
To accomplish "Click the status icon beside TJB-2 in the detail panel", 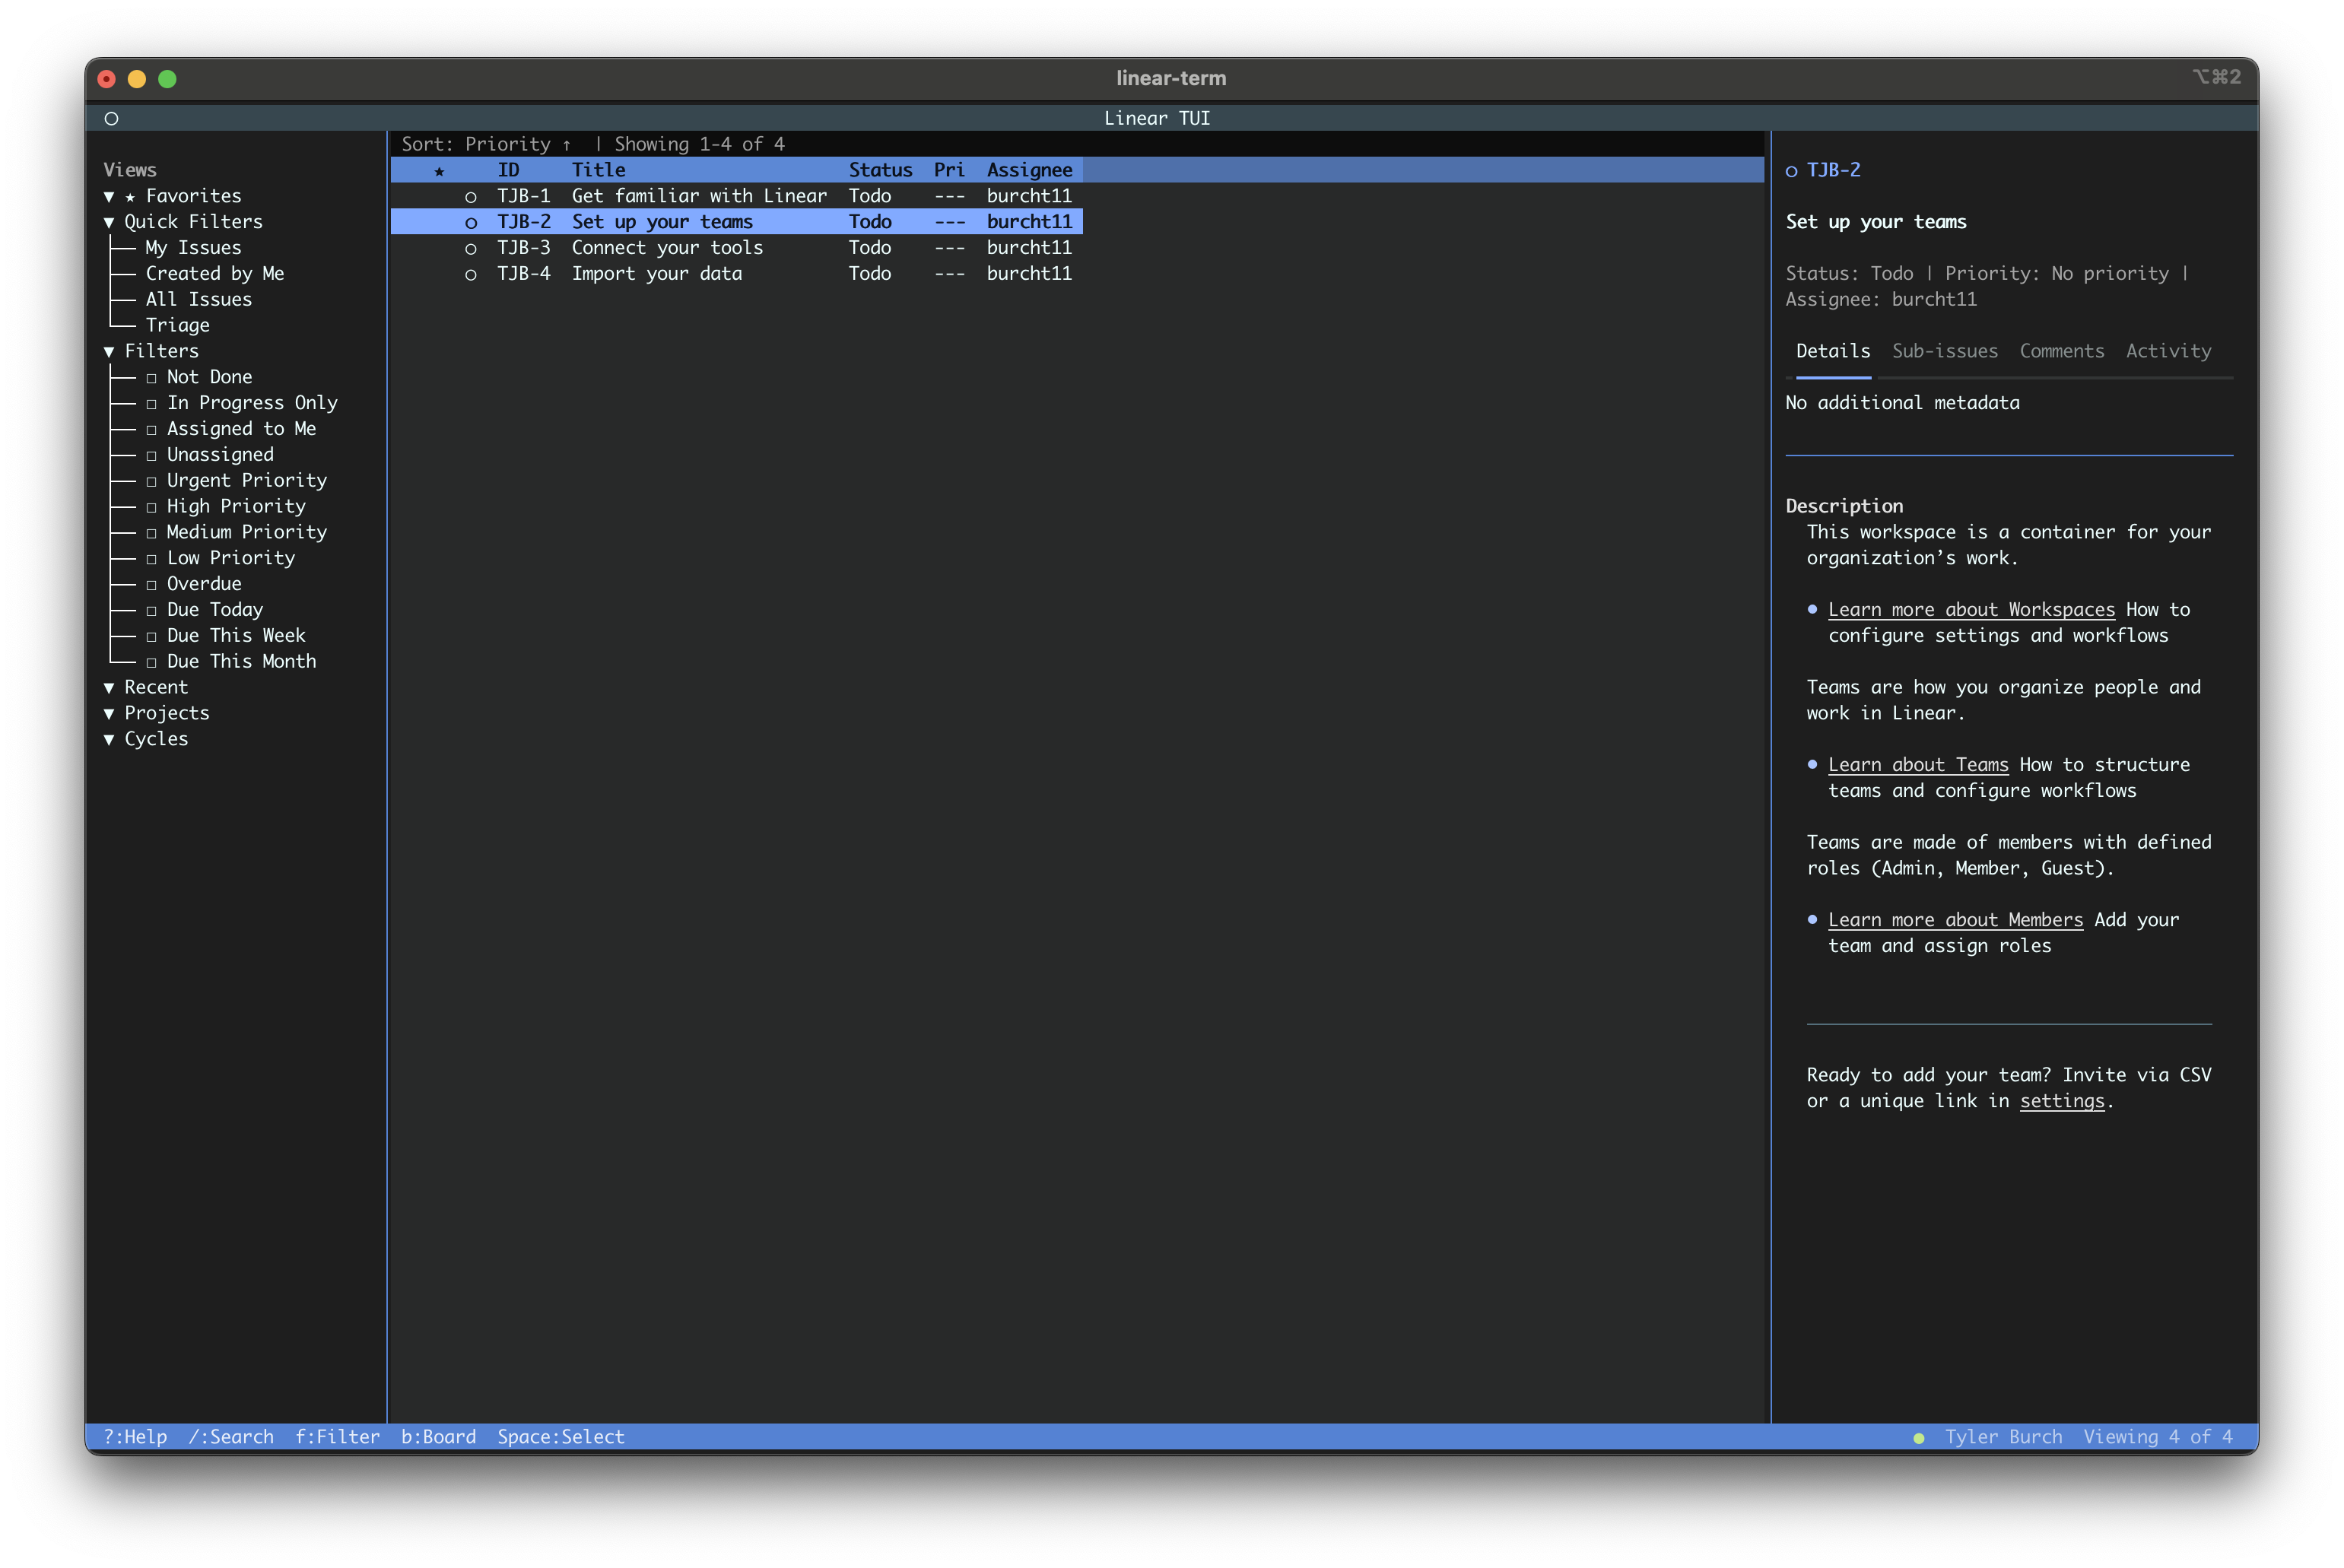I will pyautogui.click(x=1791, y=171).
